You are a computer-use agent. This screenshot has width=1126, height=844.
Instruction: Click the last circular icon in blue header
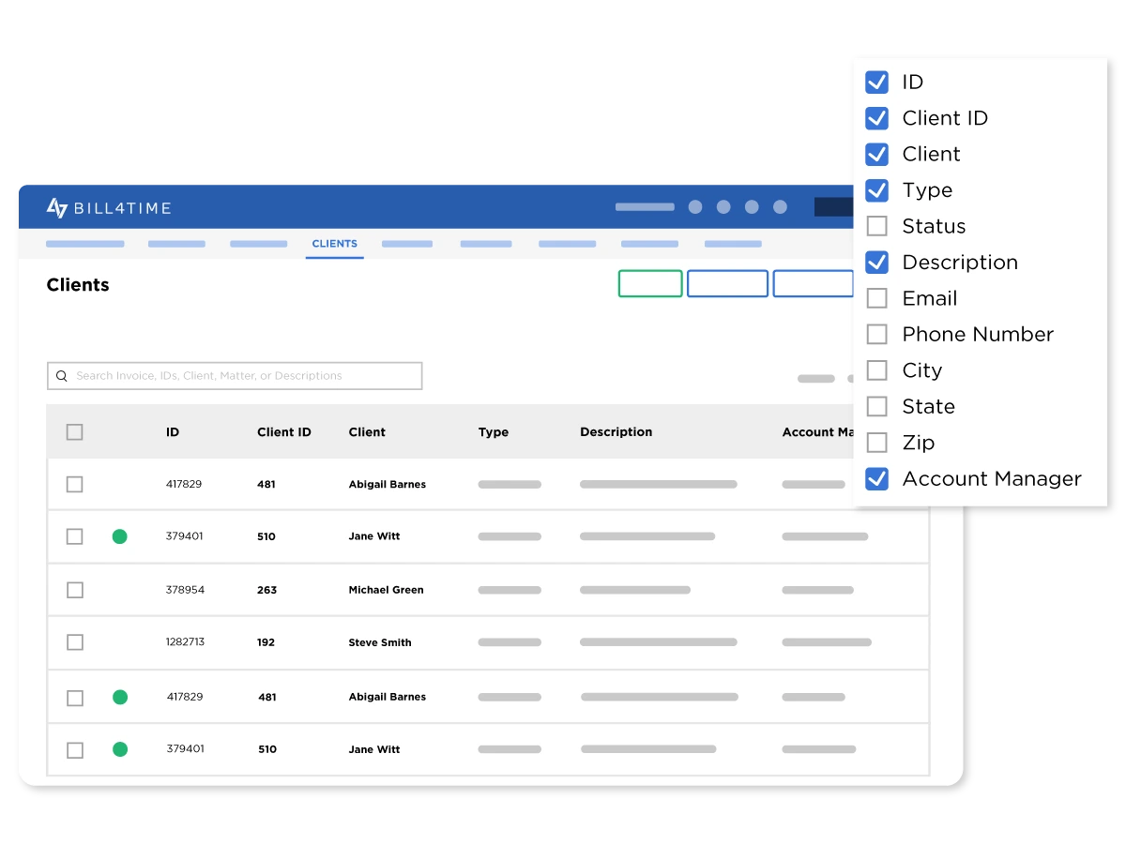click(x=780, y=207)
